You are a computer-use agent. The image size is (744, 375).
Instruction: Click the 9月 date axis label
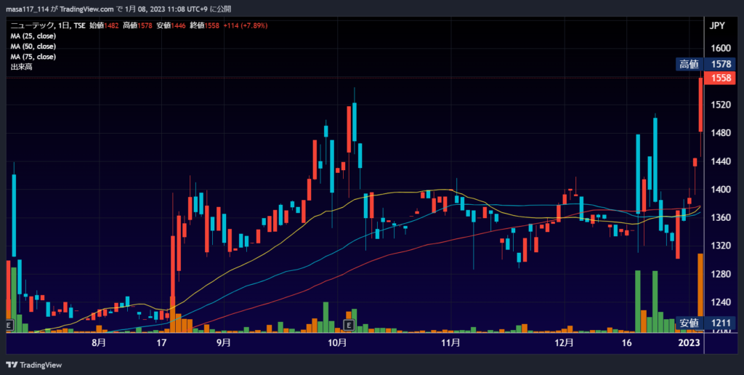pyautogui.click(x=224, y=343)
